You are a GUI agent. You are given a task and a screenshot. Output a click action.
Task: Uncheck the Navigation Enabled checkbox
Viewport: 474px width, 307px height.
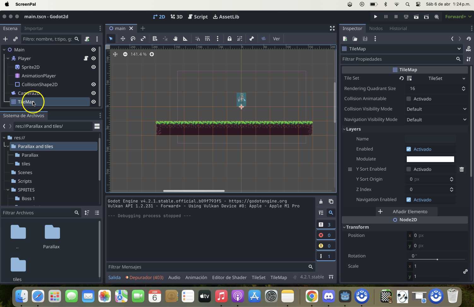pyautogui.click(x=409, y=200)
